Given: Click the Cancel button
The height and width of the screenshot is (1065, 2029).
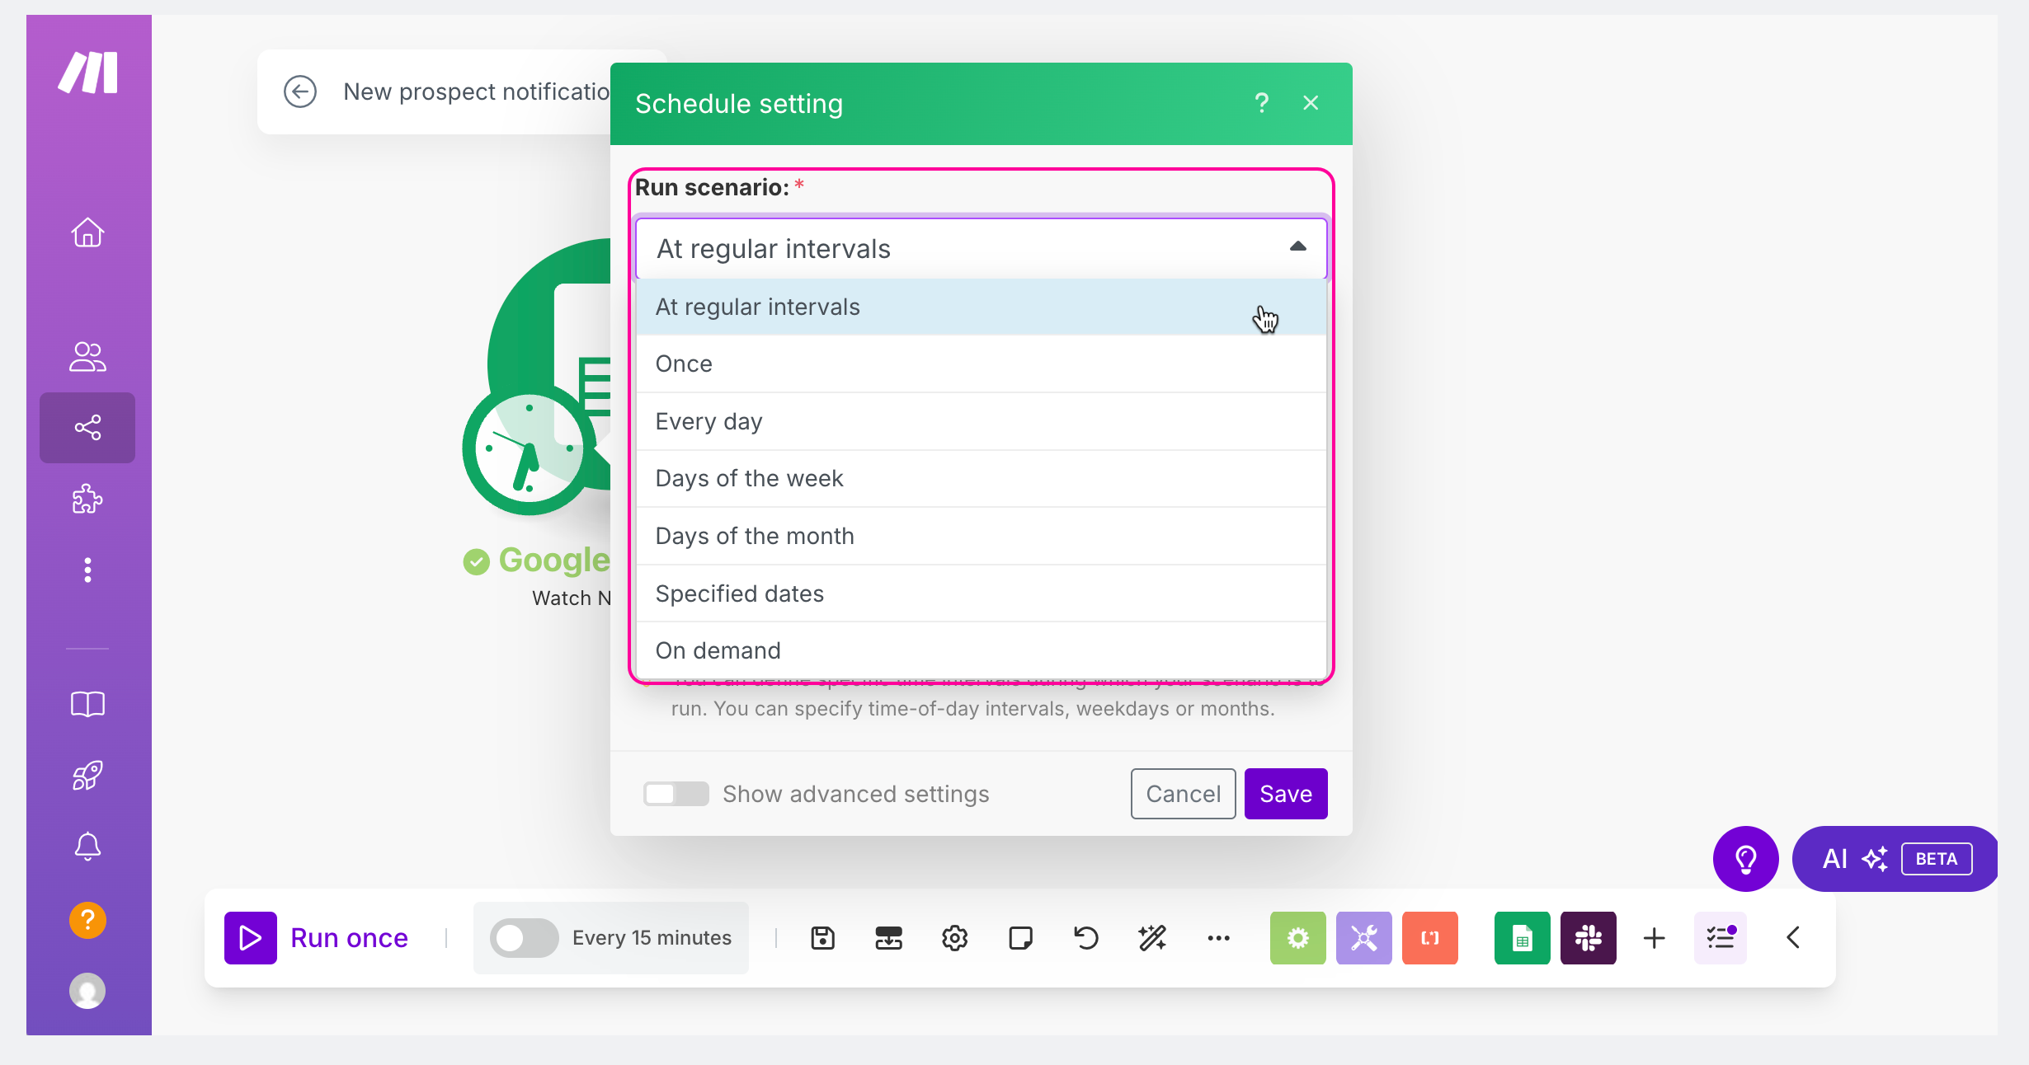Looking at the screenshot, I should pos(1183,794).
